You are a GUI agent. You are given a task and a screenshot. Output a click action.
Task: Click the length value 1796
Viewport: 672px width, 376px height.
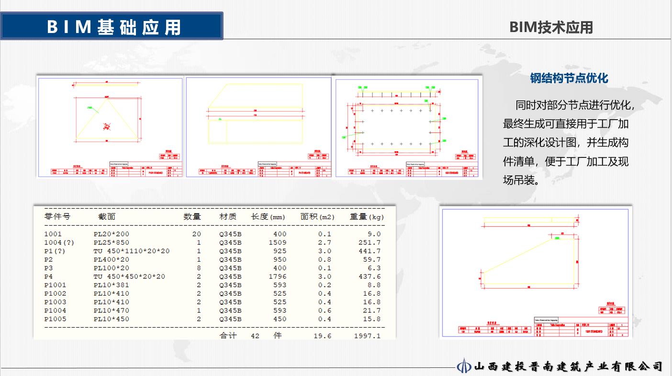click(278, 276)
